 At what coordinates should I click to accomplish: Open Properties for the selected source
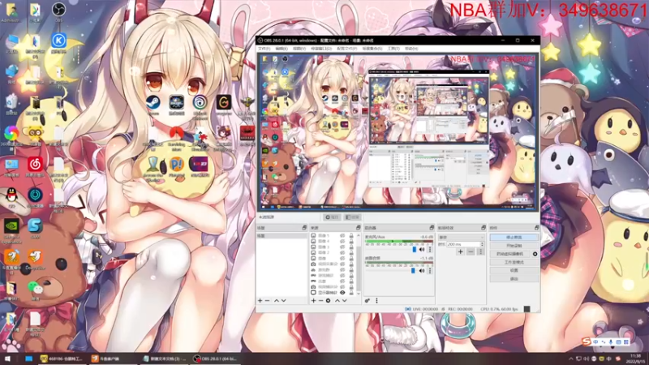pos(332,217)
